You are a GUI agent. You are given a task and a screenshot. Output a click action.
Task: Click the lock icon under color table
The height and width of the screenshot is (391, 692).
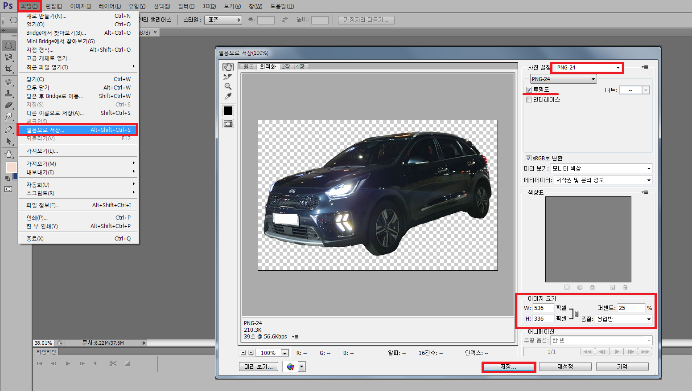coord(592,287)
